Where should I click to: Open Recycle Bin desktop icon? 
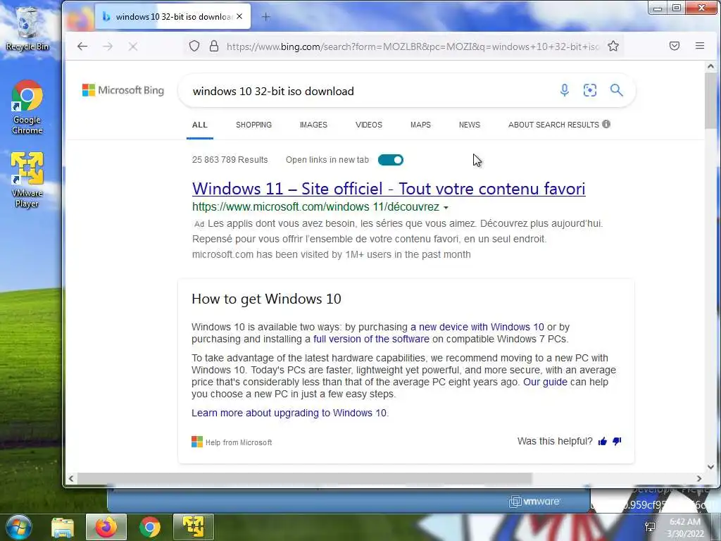27,29
